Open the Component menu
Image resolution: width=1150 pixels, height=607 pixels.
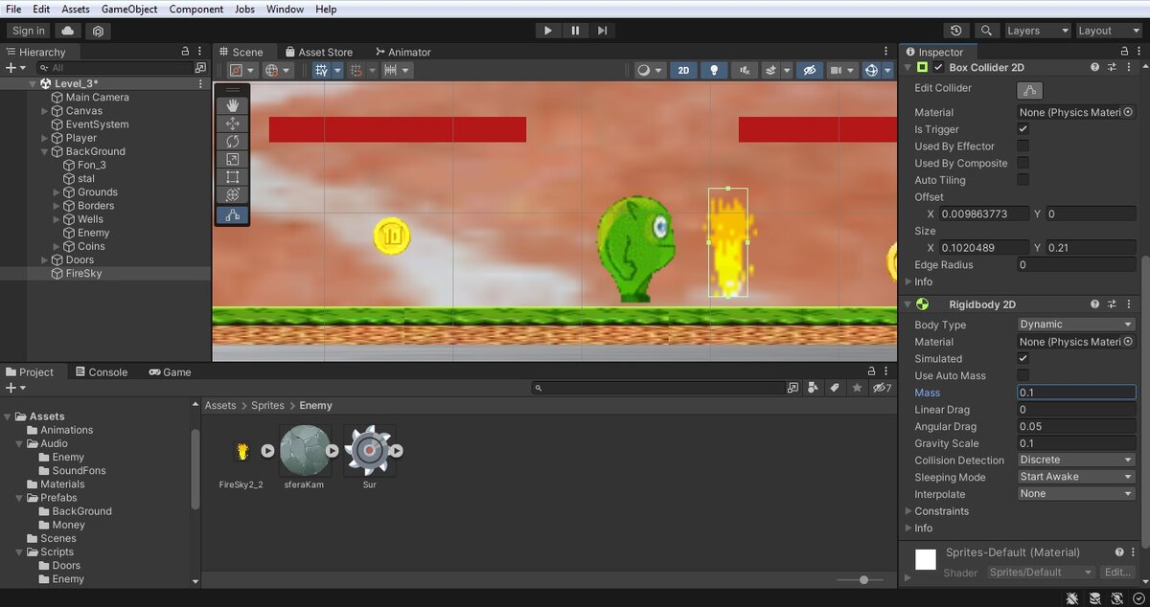click(196, 9)
